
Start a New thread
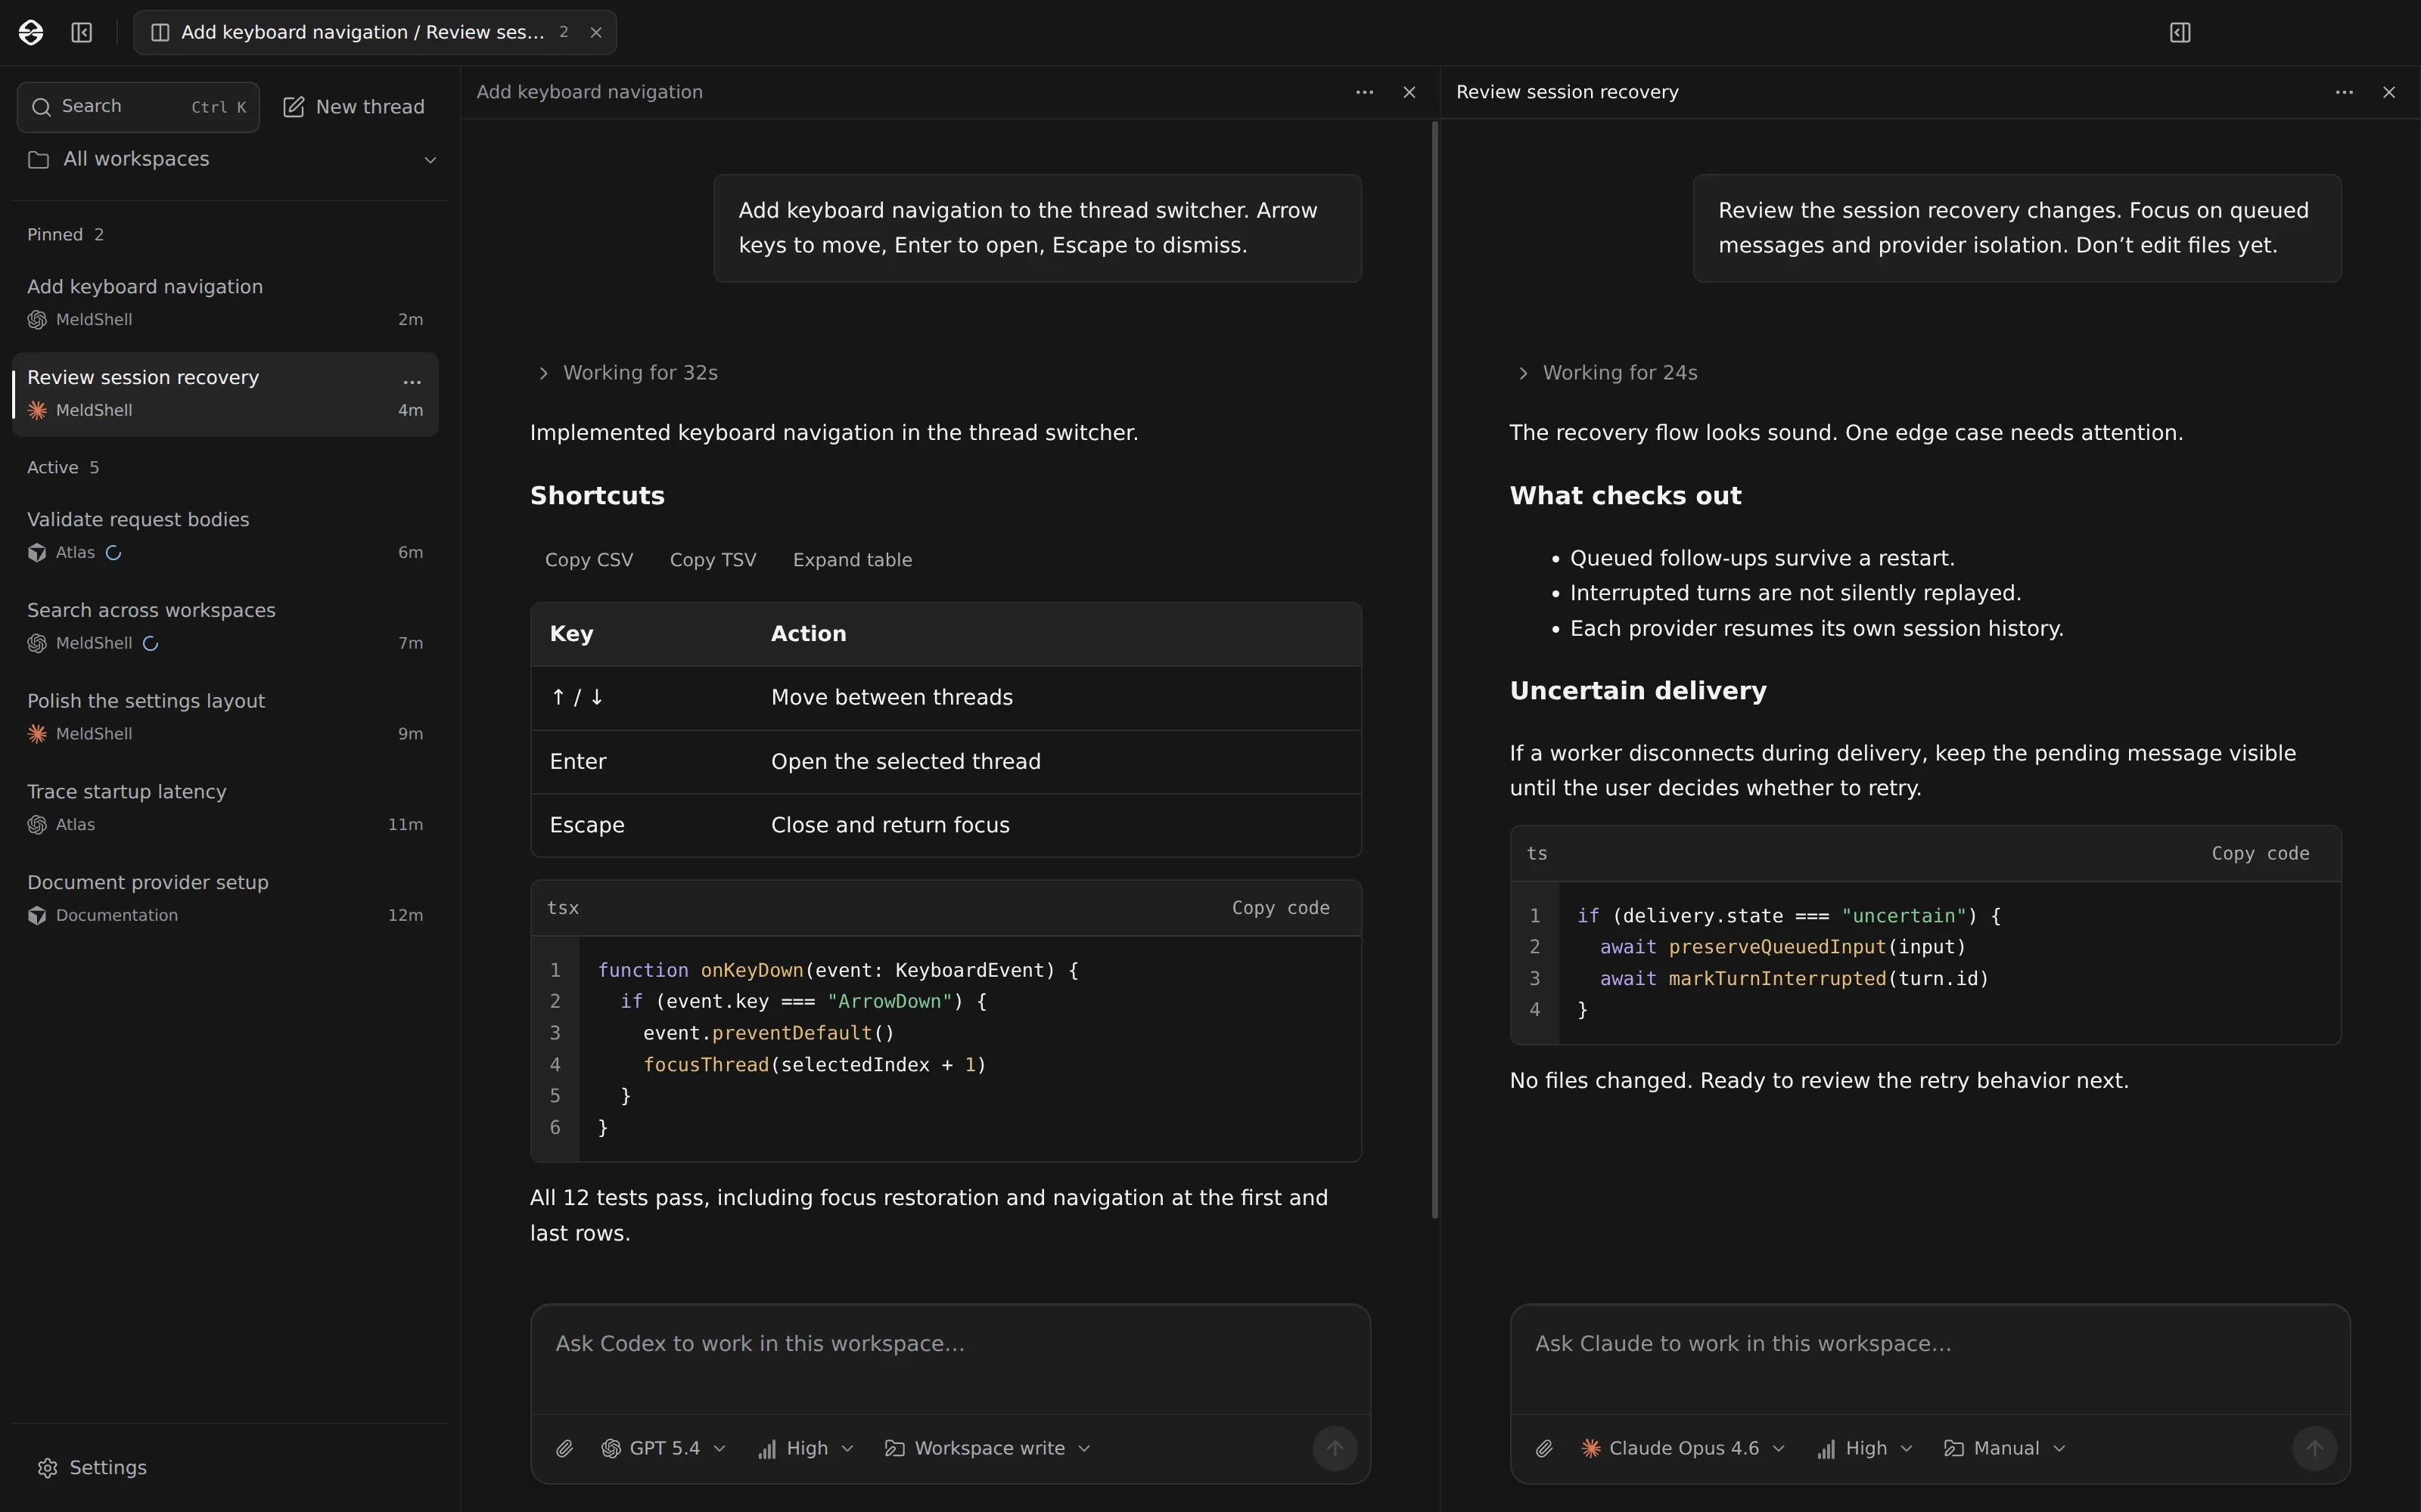(x=354, y=107)
